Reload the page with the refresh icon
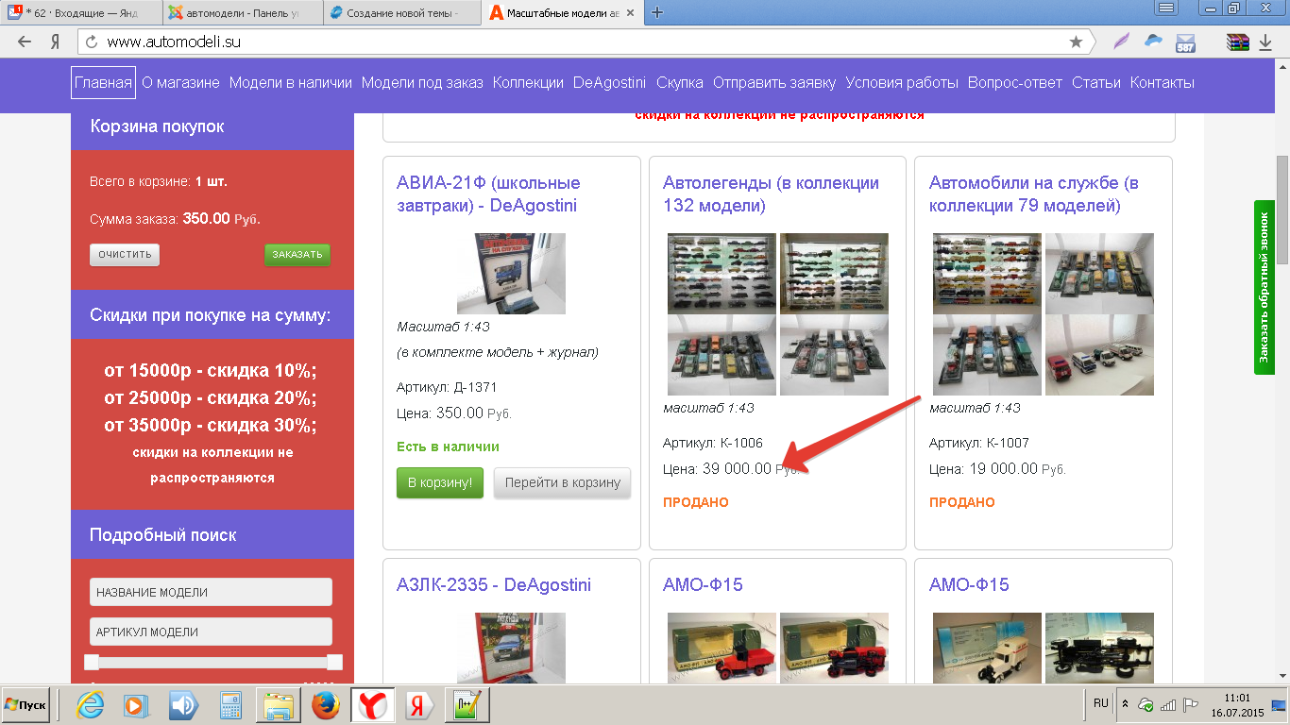 pyautogui.click(x=92, y=42)
